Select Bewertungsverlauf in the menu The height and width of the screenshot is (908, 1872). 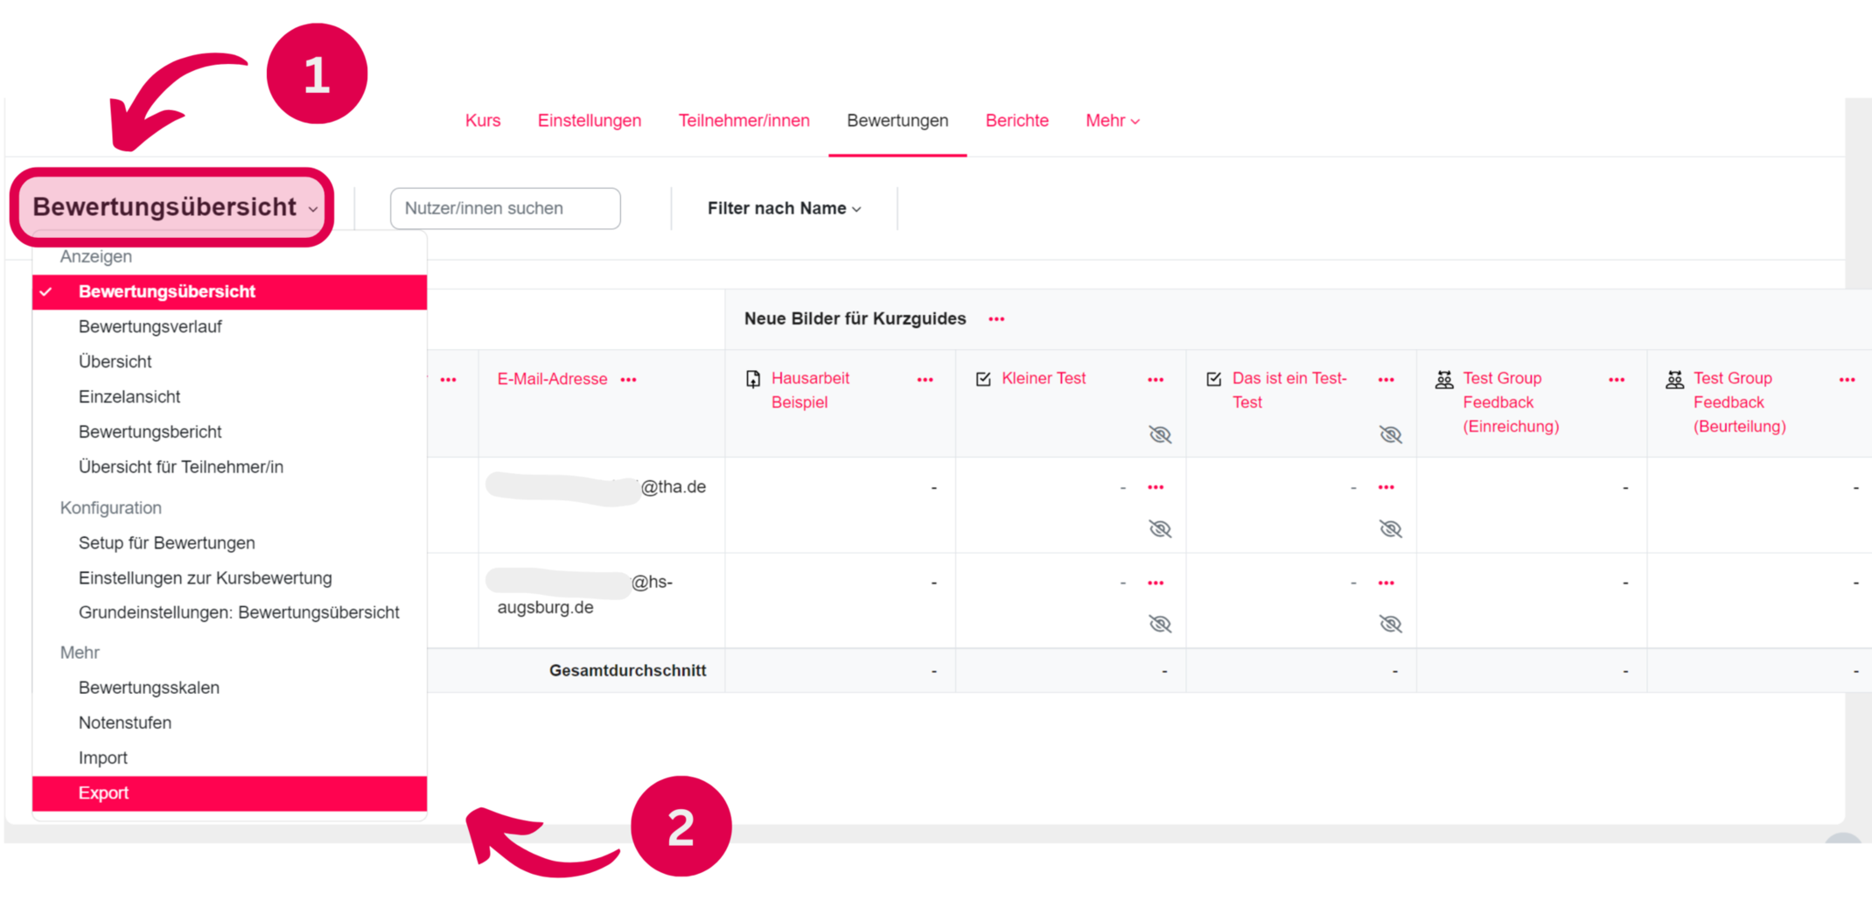pyautogui.click(x=150, y=327)
